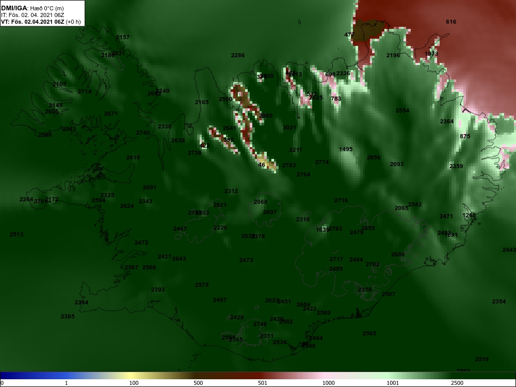Click the 2068 map value
Screen dimensions: 516x387
tap(261, 202)
